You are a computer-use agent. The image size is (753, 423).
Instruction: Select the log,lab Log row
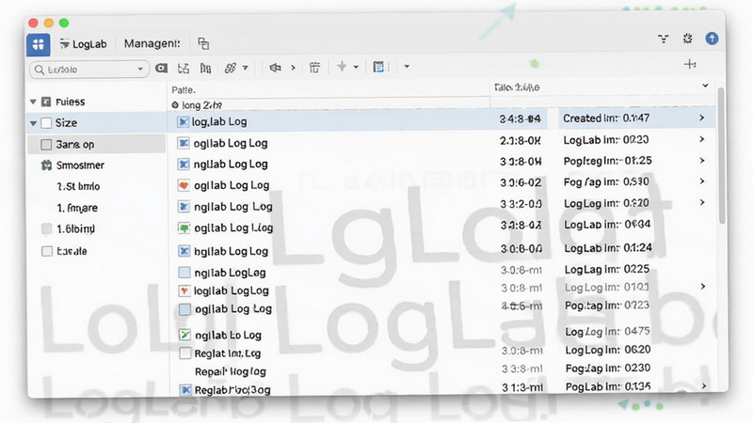441,120
